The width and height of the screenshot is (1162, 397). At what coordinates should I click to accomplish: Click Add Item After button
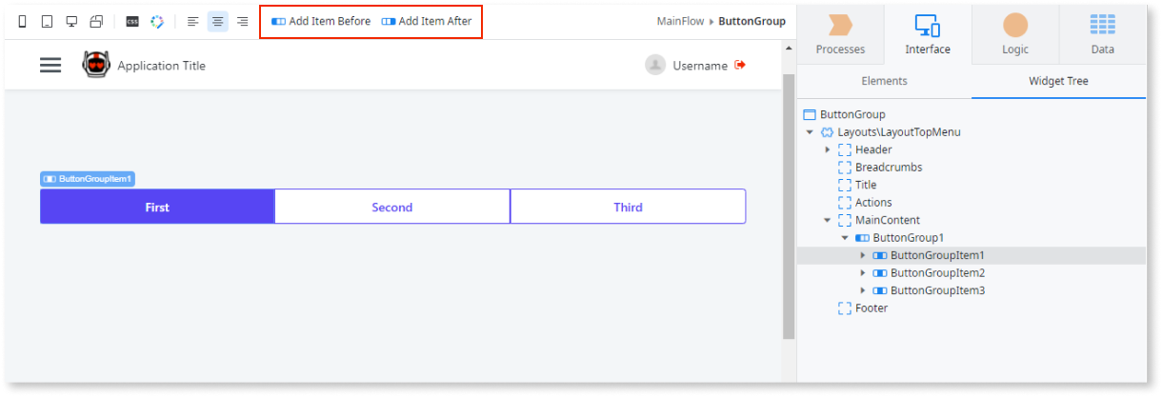(427, 21)
